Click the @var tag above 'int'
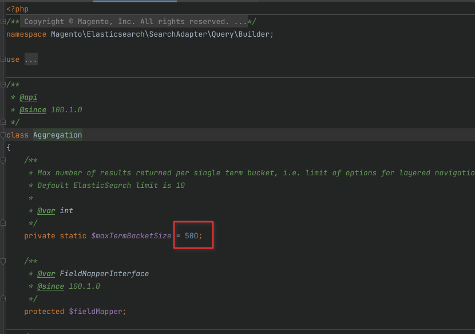Image resolution: width=475 pixels, height=334 pixels. coord(46,210)
